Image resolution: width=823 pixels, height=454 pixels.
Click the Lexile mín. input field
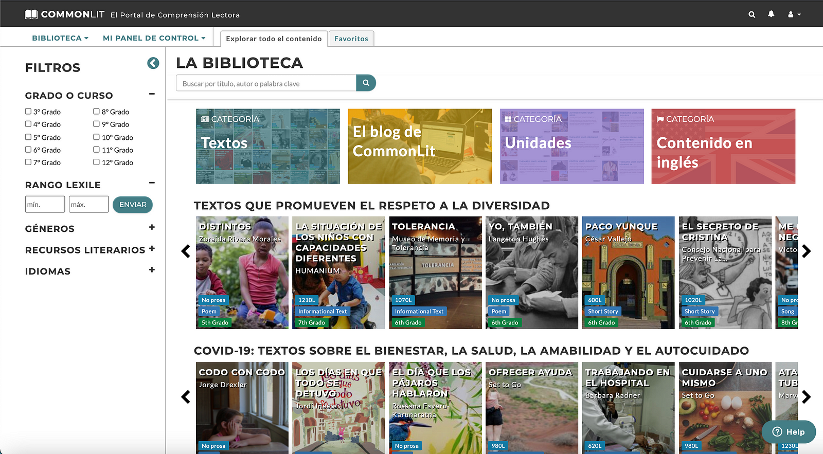coord(45,204)
